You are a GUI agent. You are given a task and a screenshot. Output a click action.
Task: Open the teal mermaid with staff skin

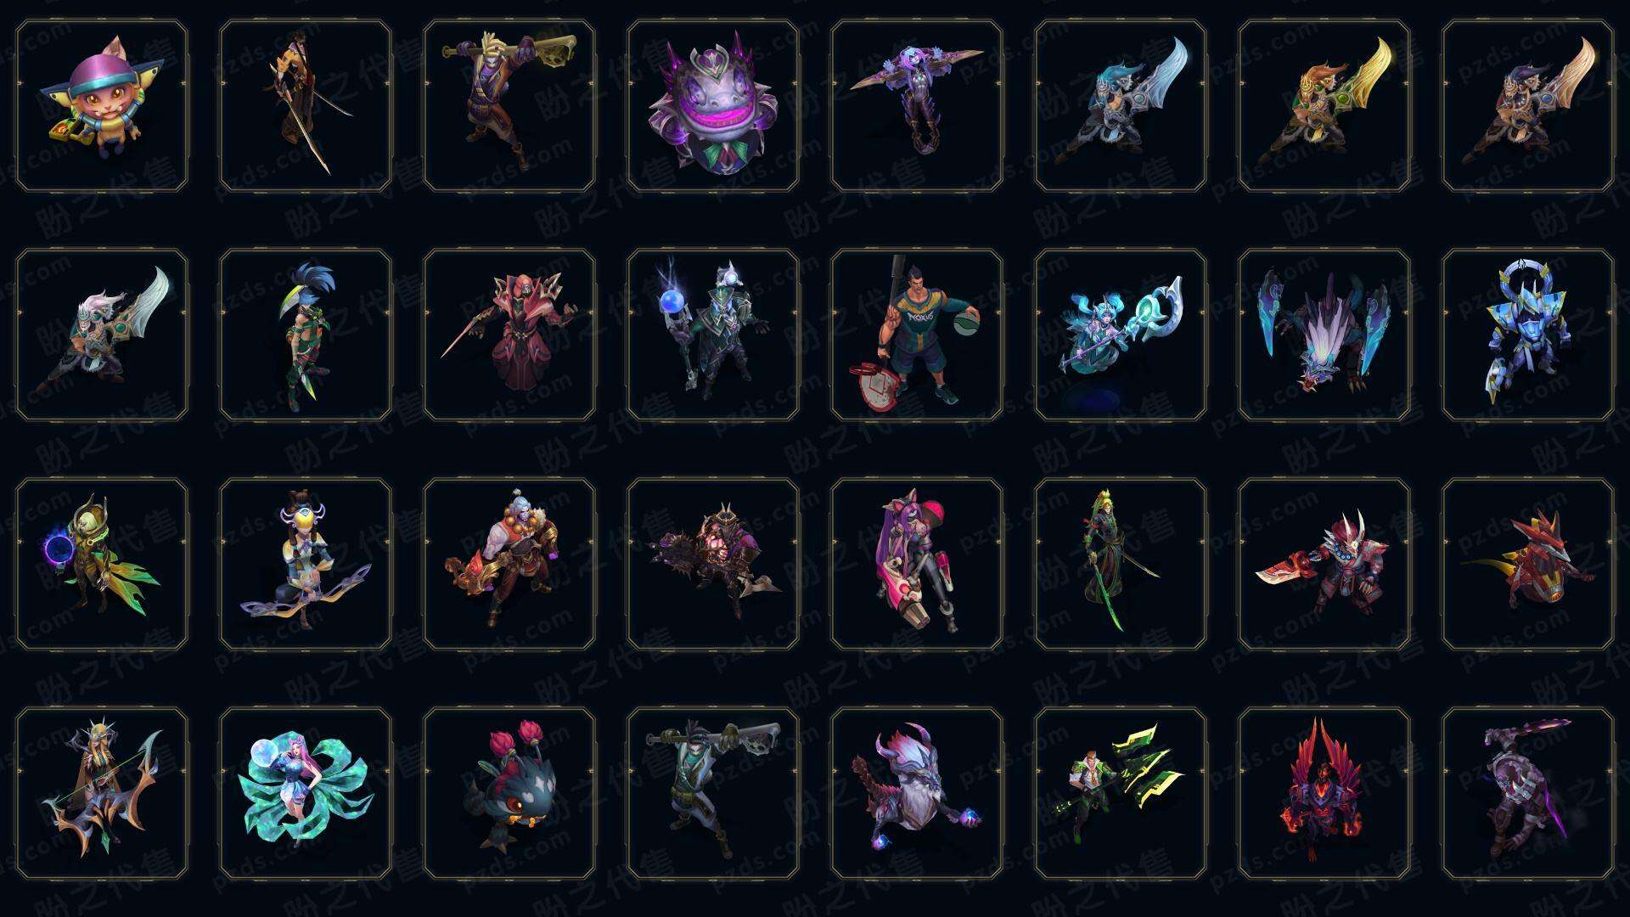tap(1121, 335)
